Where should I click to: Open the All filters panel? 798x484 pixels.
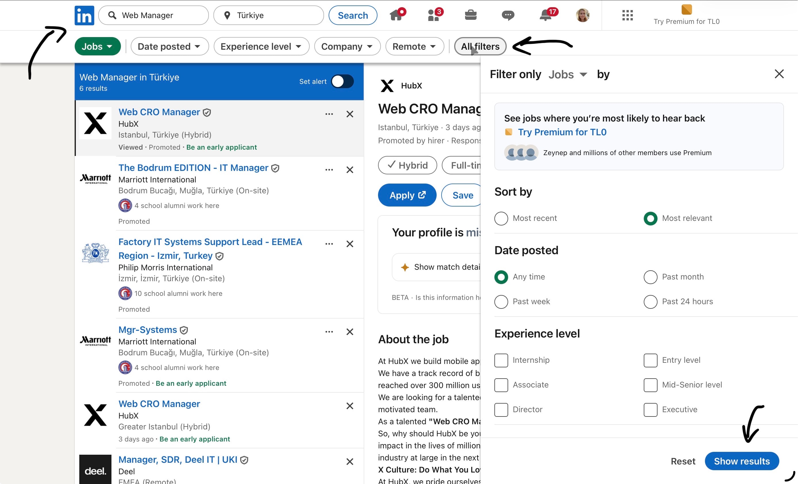coord(480,46)
